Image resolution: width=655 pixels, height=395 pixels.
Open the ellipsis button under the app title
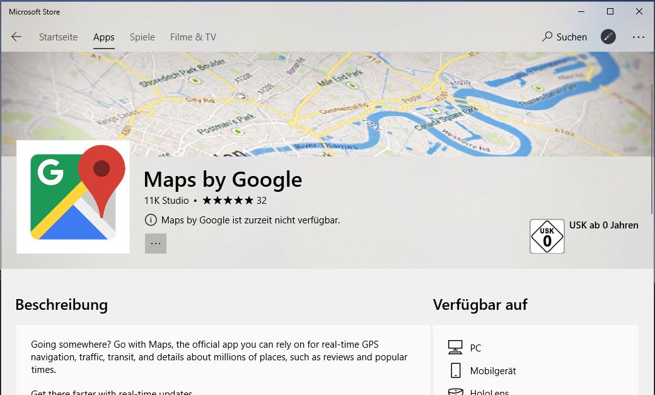[x=155, y=244]
